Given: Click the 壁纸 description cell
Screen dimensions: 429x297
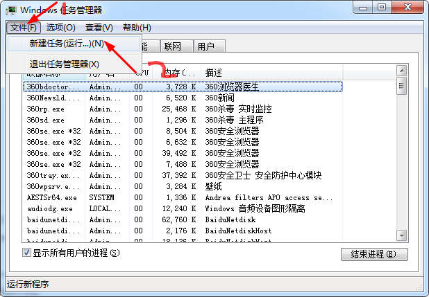Looking at the screenshot, I should pyautogui.click(x=213, y=186).
